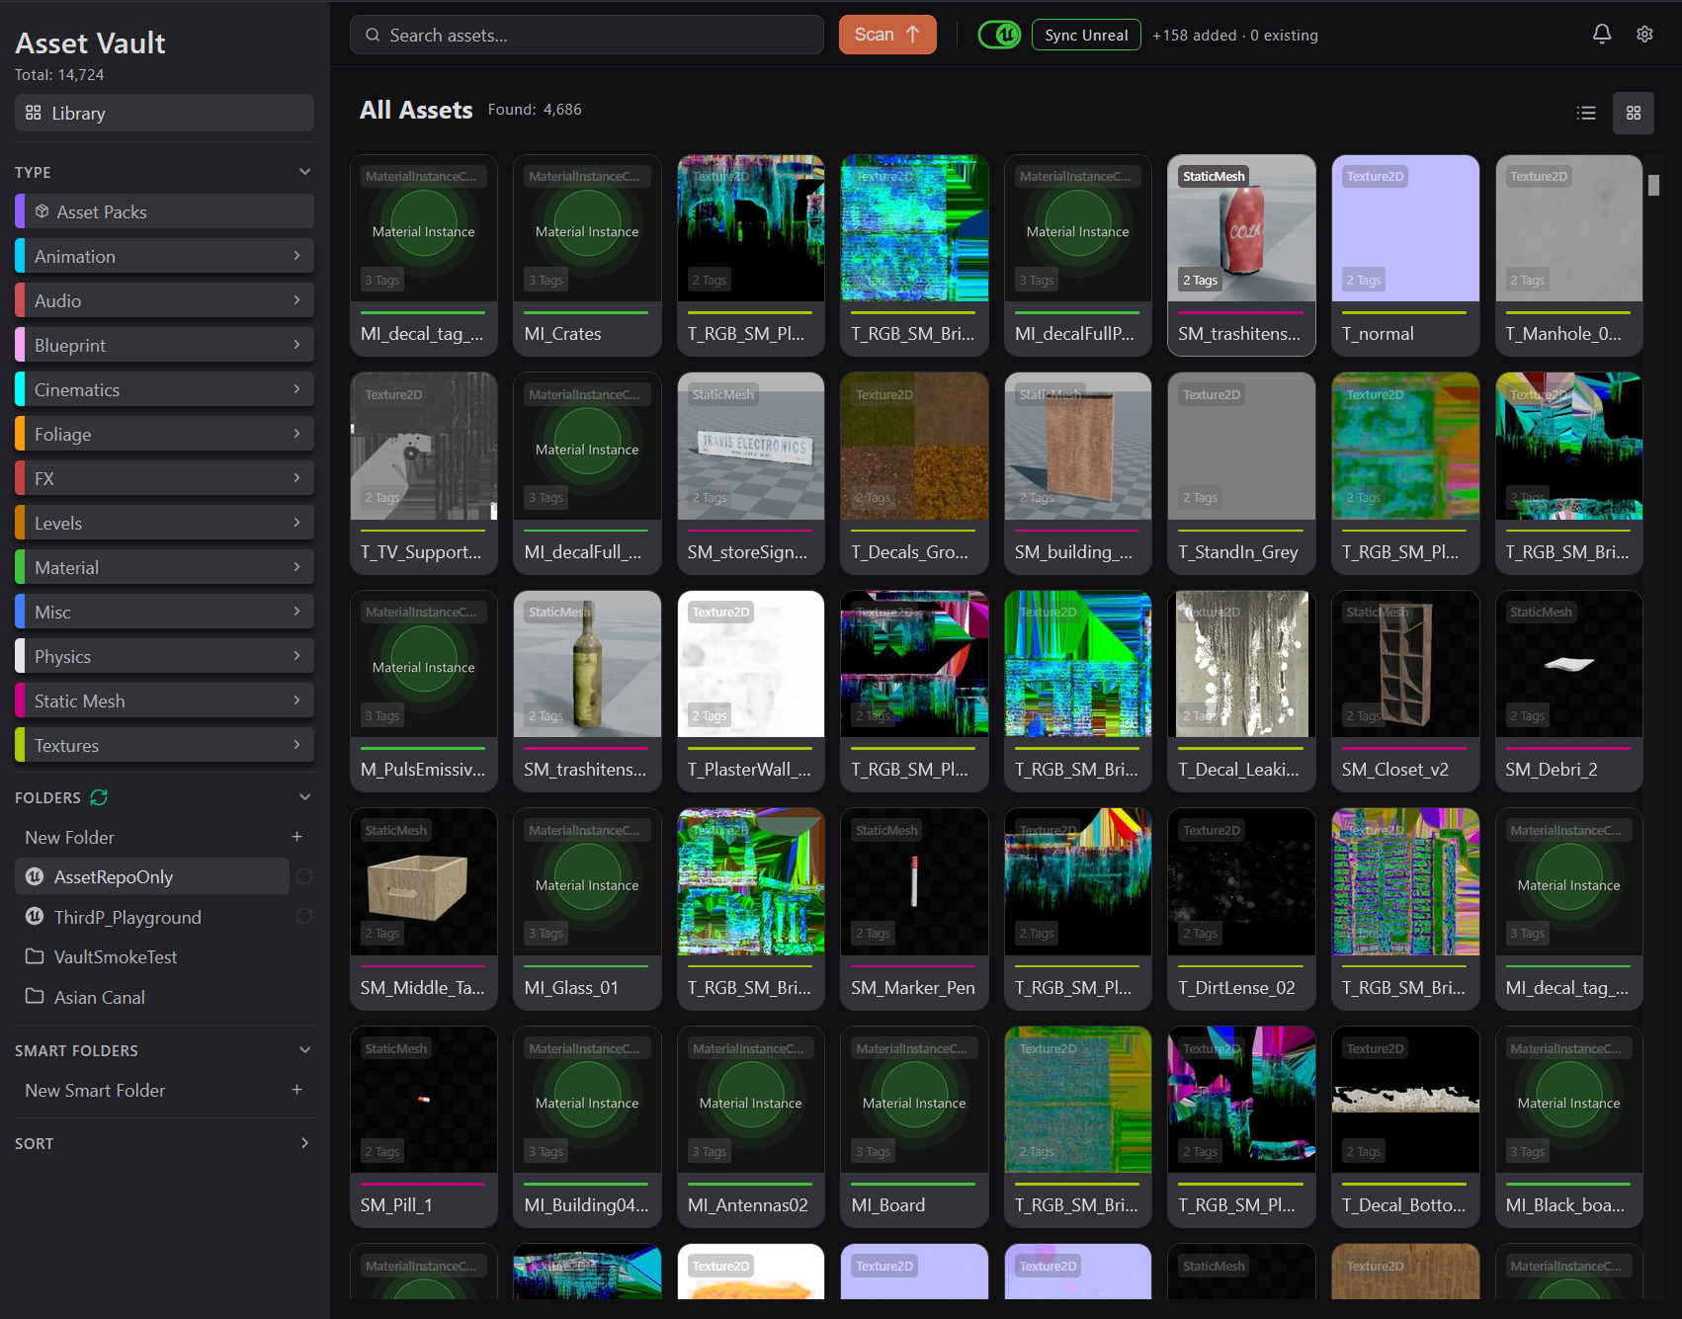Select the MI_Board material card

[914, 1127]
